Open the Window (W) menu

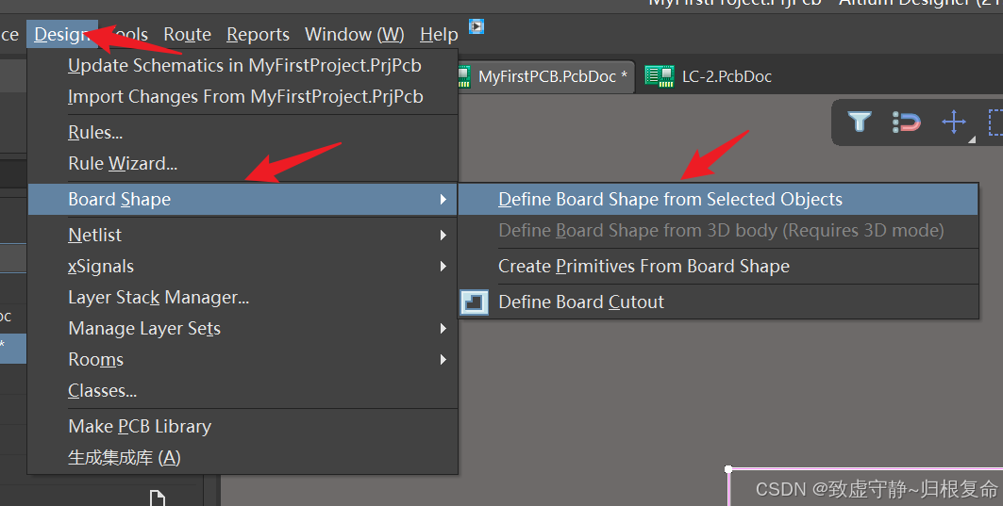pos(355,34)
